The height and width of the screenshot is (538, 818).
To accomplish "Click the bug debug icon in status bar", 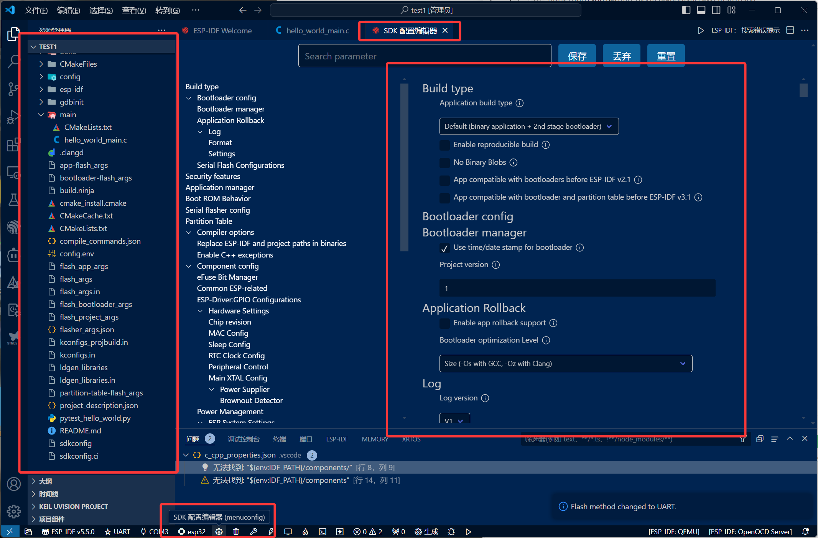I will point(451,531).
